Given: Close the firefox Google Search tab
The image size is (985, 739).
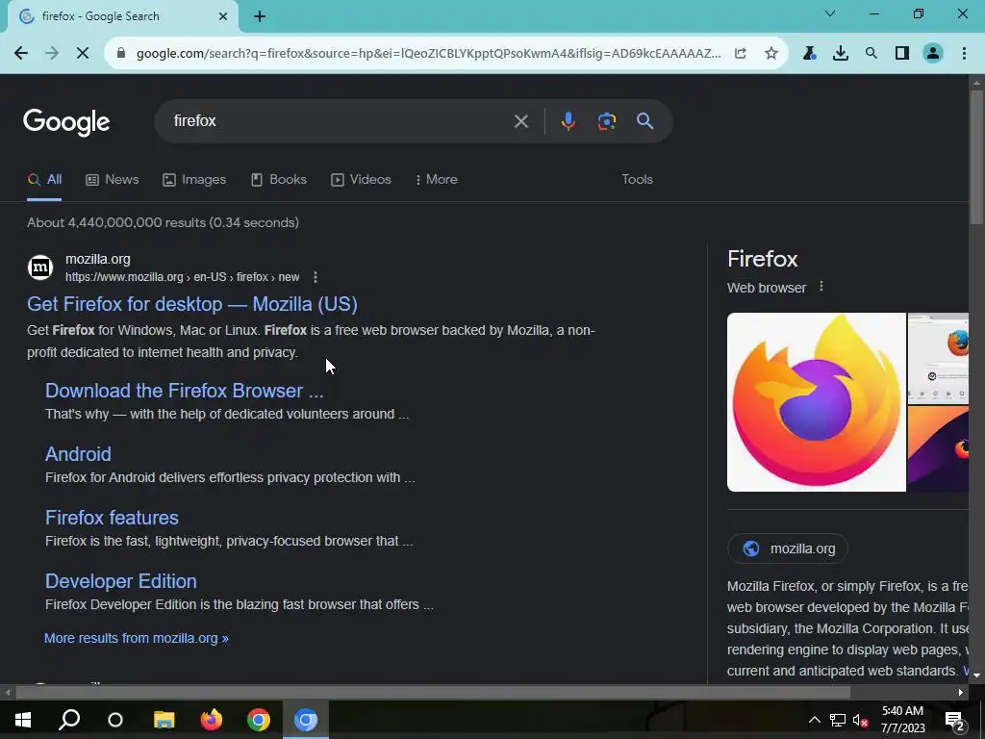Looking at the screenshot, I should [223, 16].
